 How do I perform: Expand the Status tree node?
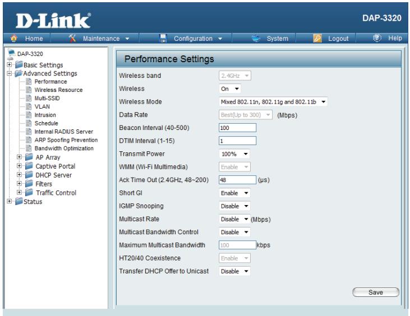[x=10, y=201]
